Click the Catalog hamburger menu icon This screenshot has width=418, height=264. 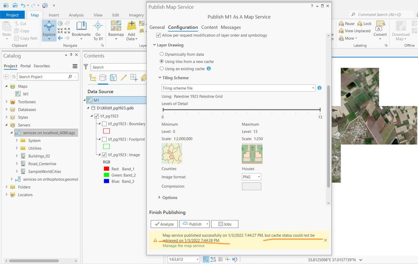click(75, 66)
